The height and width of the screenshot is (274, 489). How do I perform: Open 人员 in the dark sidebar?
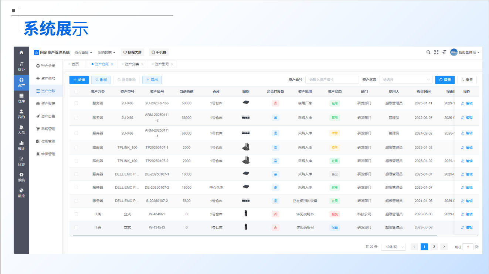coord(21,129)
